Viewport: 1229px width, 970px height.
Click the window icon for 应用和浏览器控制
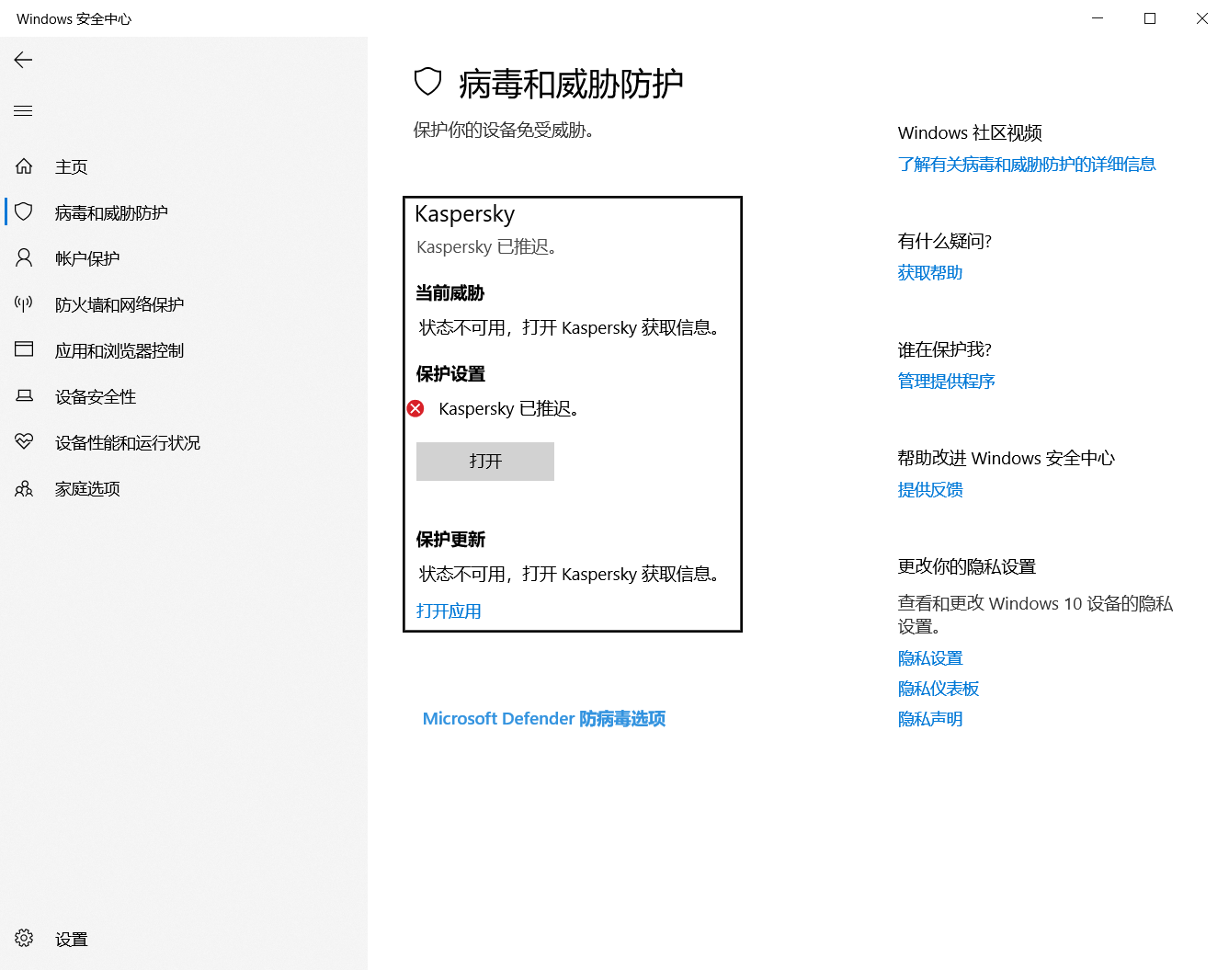coord(24,350)
